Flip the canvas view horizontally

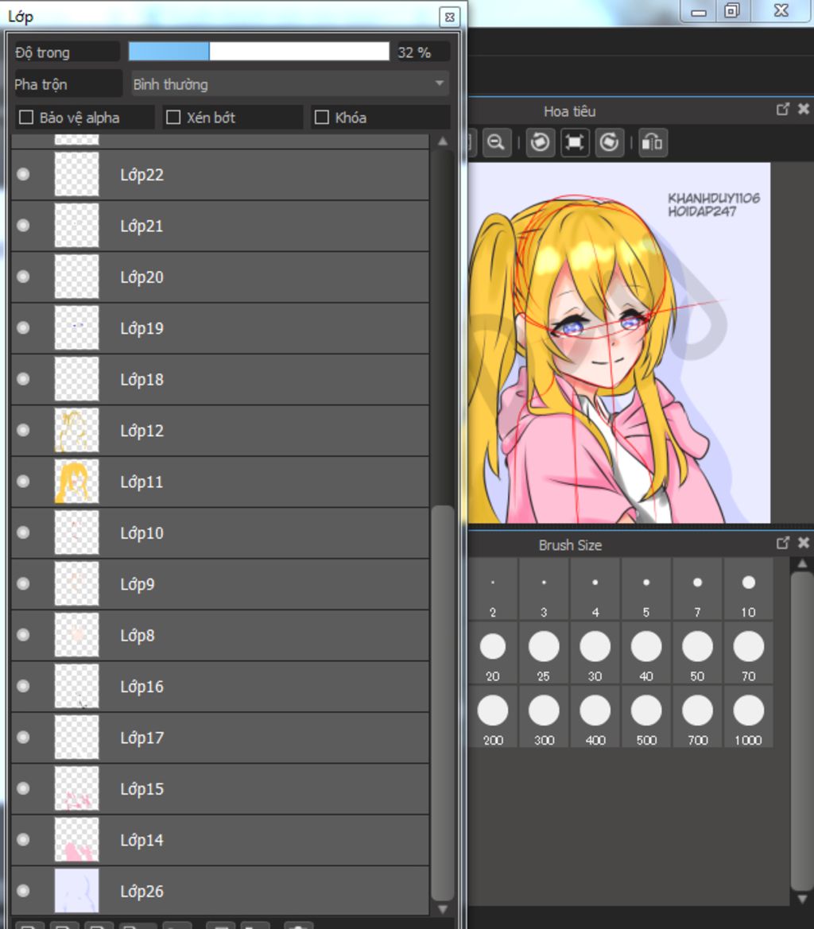point(653,142)
